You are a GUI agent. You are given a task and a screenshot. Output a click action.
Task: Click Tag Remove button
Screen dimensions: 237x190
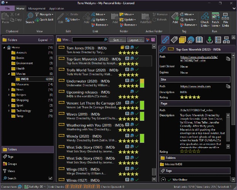[x=188, y=25]
